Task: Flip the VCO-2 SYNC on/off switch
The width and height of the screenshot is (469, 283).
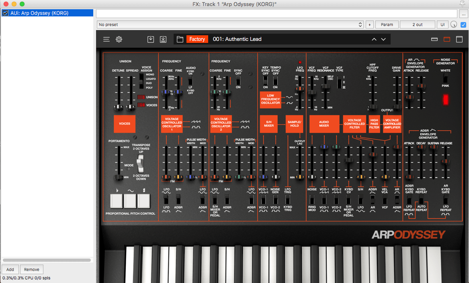Action: (x=238, y=80)
